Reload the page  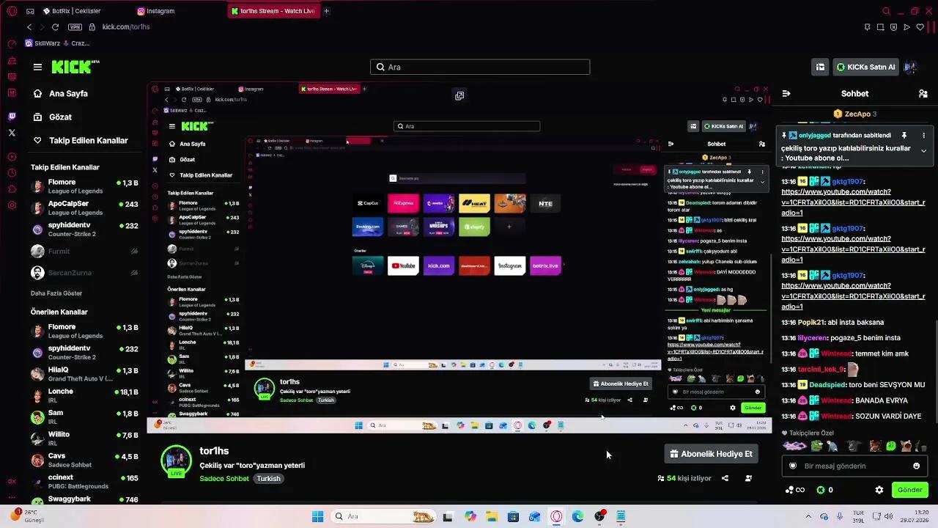(55, 27)
